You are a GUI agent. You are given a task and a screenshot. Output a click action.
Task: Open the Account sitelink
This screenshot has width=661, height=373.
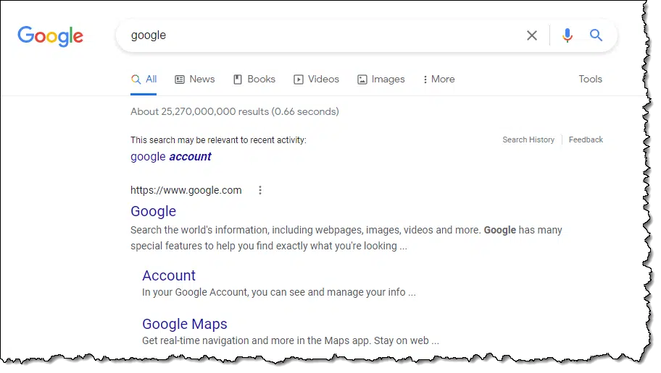click(169, 275)
